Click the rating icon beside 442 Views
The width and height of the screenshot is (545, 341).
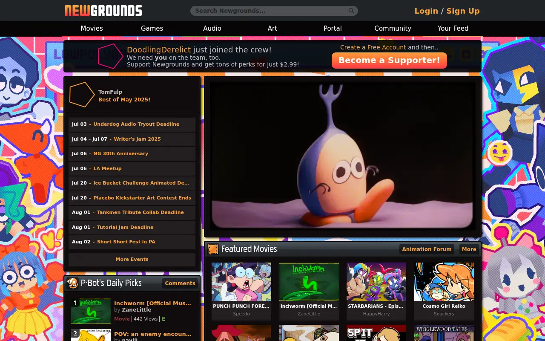coord(163,319)
